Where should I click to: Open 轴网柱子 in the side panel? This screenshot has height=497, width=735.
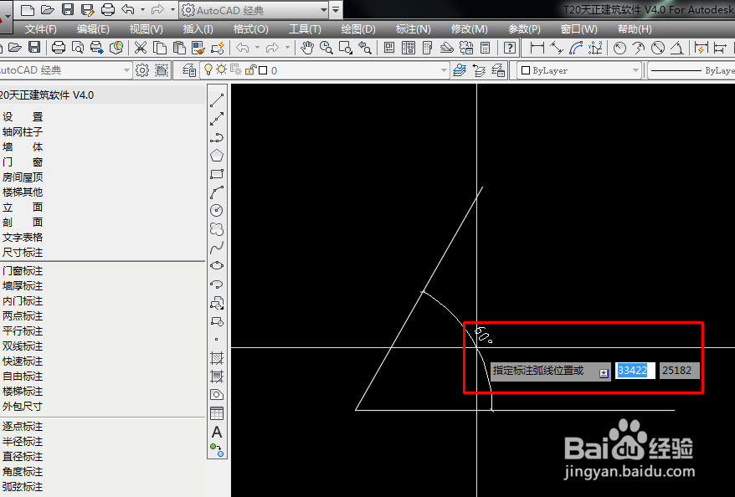23,132
